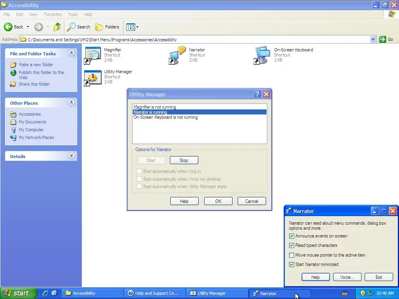Switch to Help and Support Center taskbar button
399x299 pixels.
pos(155,293)
